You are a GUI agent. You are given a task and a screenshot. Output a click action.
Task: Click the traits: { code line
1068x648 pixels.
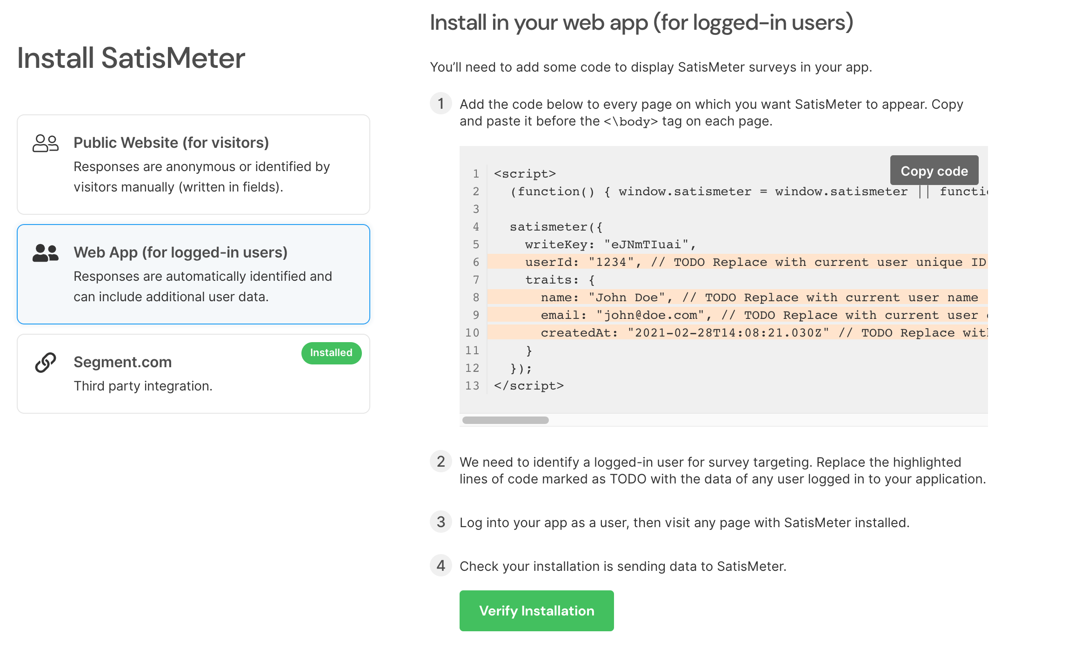coord(560,280)
